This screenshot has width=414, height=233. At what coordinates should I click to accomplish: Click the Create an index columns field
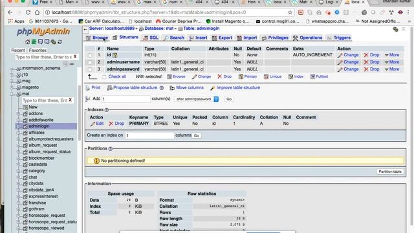pyautogui.click(x=149, y=135)
